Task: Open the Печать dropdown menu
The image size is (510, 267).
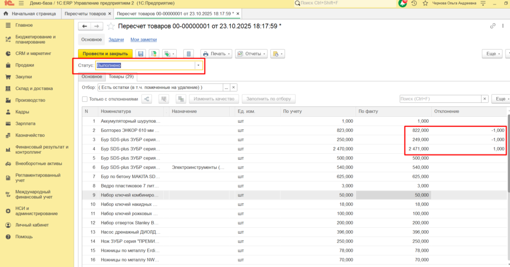Action: (x=216, y=54)
